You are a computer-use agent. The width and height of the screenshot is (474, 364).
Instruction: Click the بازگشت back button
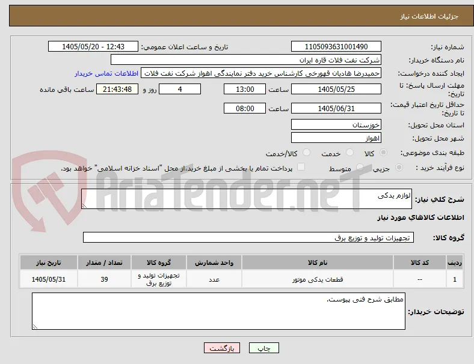222,348
